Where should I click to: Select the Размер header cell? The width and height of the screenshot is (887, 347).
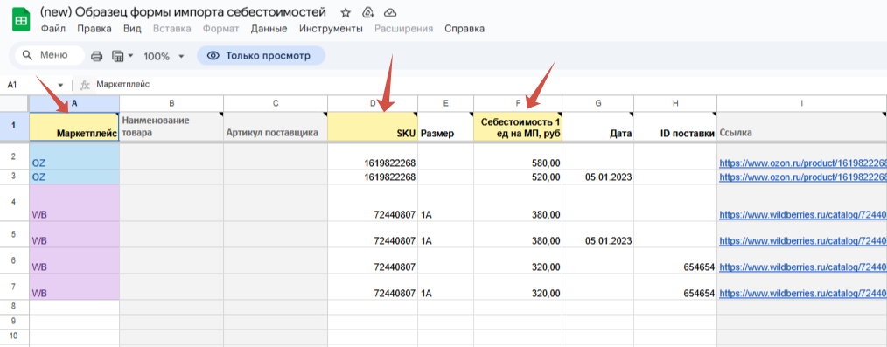coord(446,126)
